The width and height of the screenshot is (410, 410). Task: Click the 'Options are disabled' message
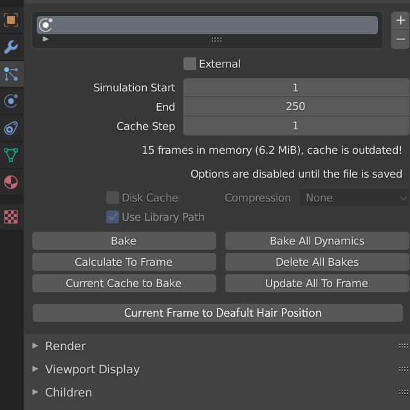tap(296, 174)
